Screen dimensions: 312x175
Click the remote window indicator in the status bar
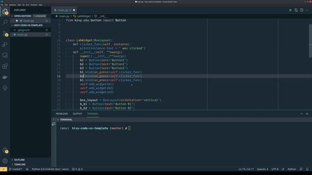[x=3, y=169]
